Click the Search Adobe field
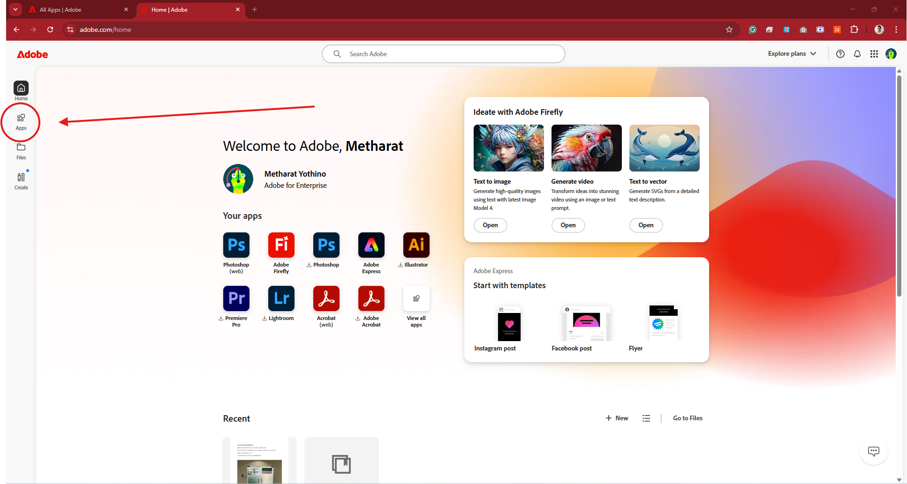Image resolution: width=907 pixels, height=484 pixels. pyautogui.click(x=443, y=54)
